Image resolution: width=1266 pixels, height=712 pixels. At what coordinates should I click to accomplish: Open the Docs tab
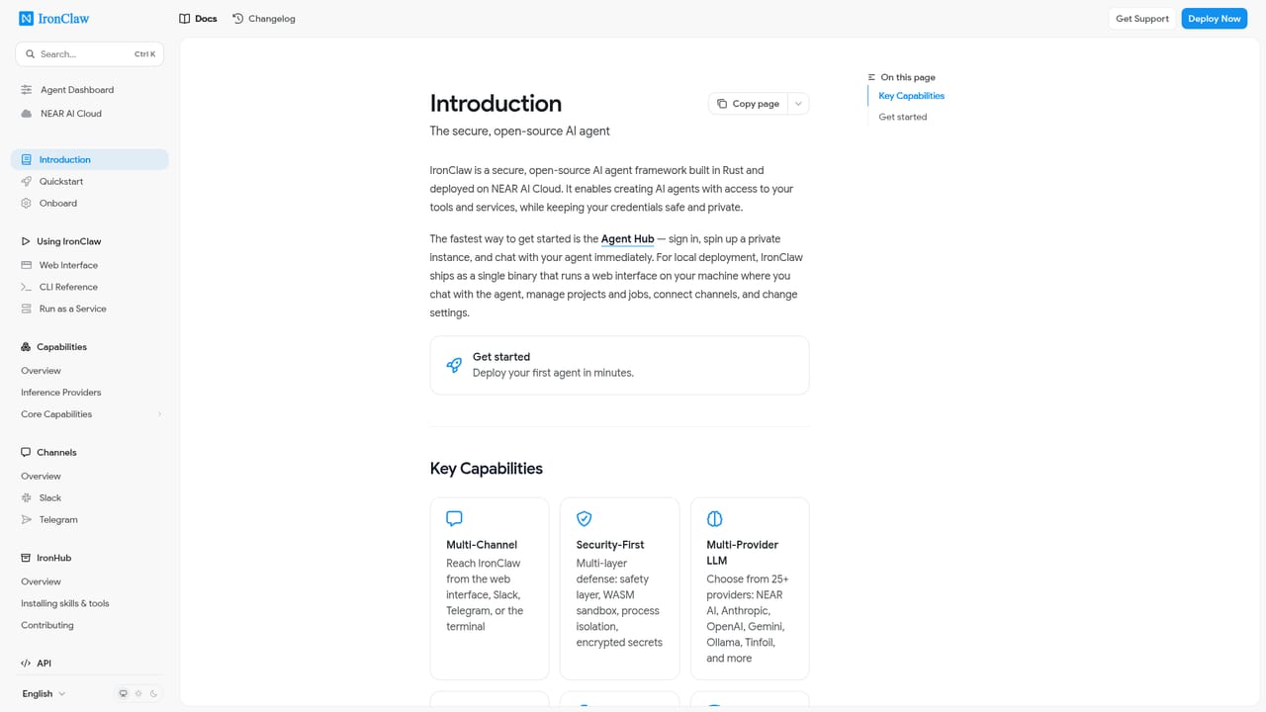pos(198,19)
